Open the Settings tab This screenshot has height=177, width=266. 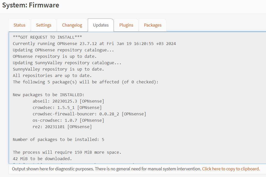coord(43,25)
